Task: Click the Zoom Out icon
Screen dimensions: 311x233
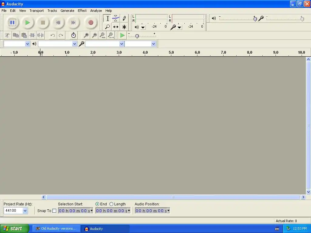Action: [x=94, y=35]
